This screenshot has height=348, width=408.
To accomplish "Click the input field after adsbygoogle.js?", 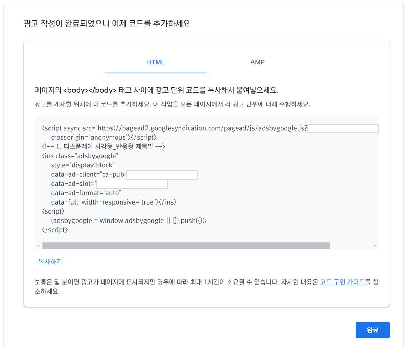I will 343,129.
